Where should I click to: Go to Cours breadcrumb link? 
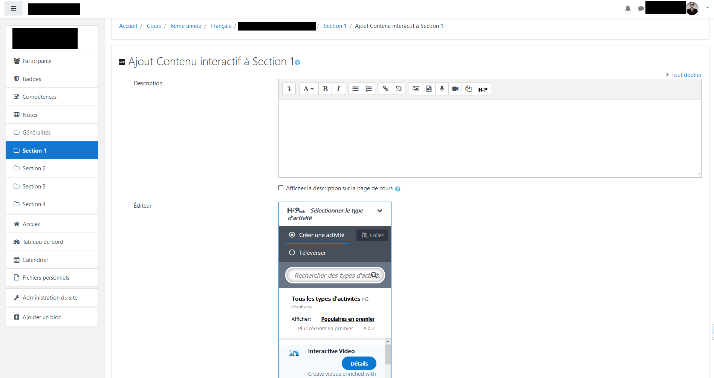pyautogui.click(x=154, y=26)
